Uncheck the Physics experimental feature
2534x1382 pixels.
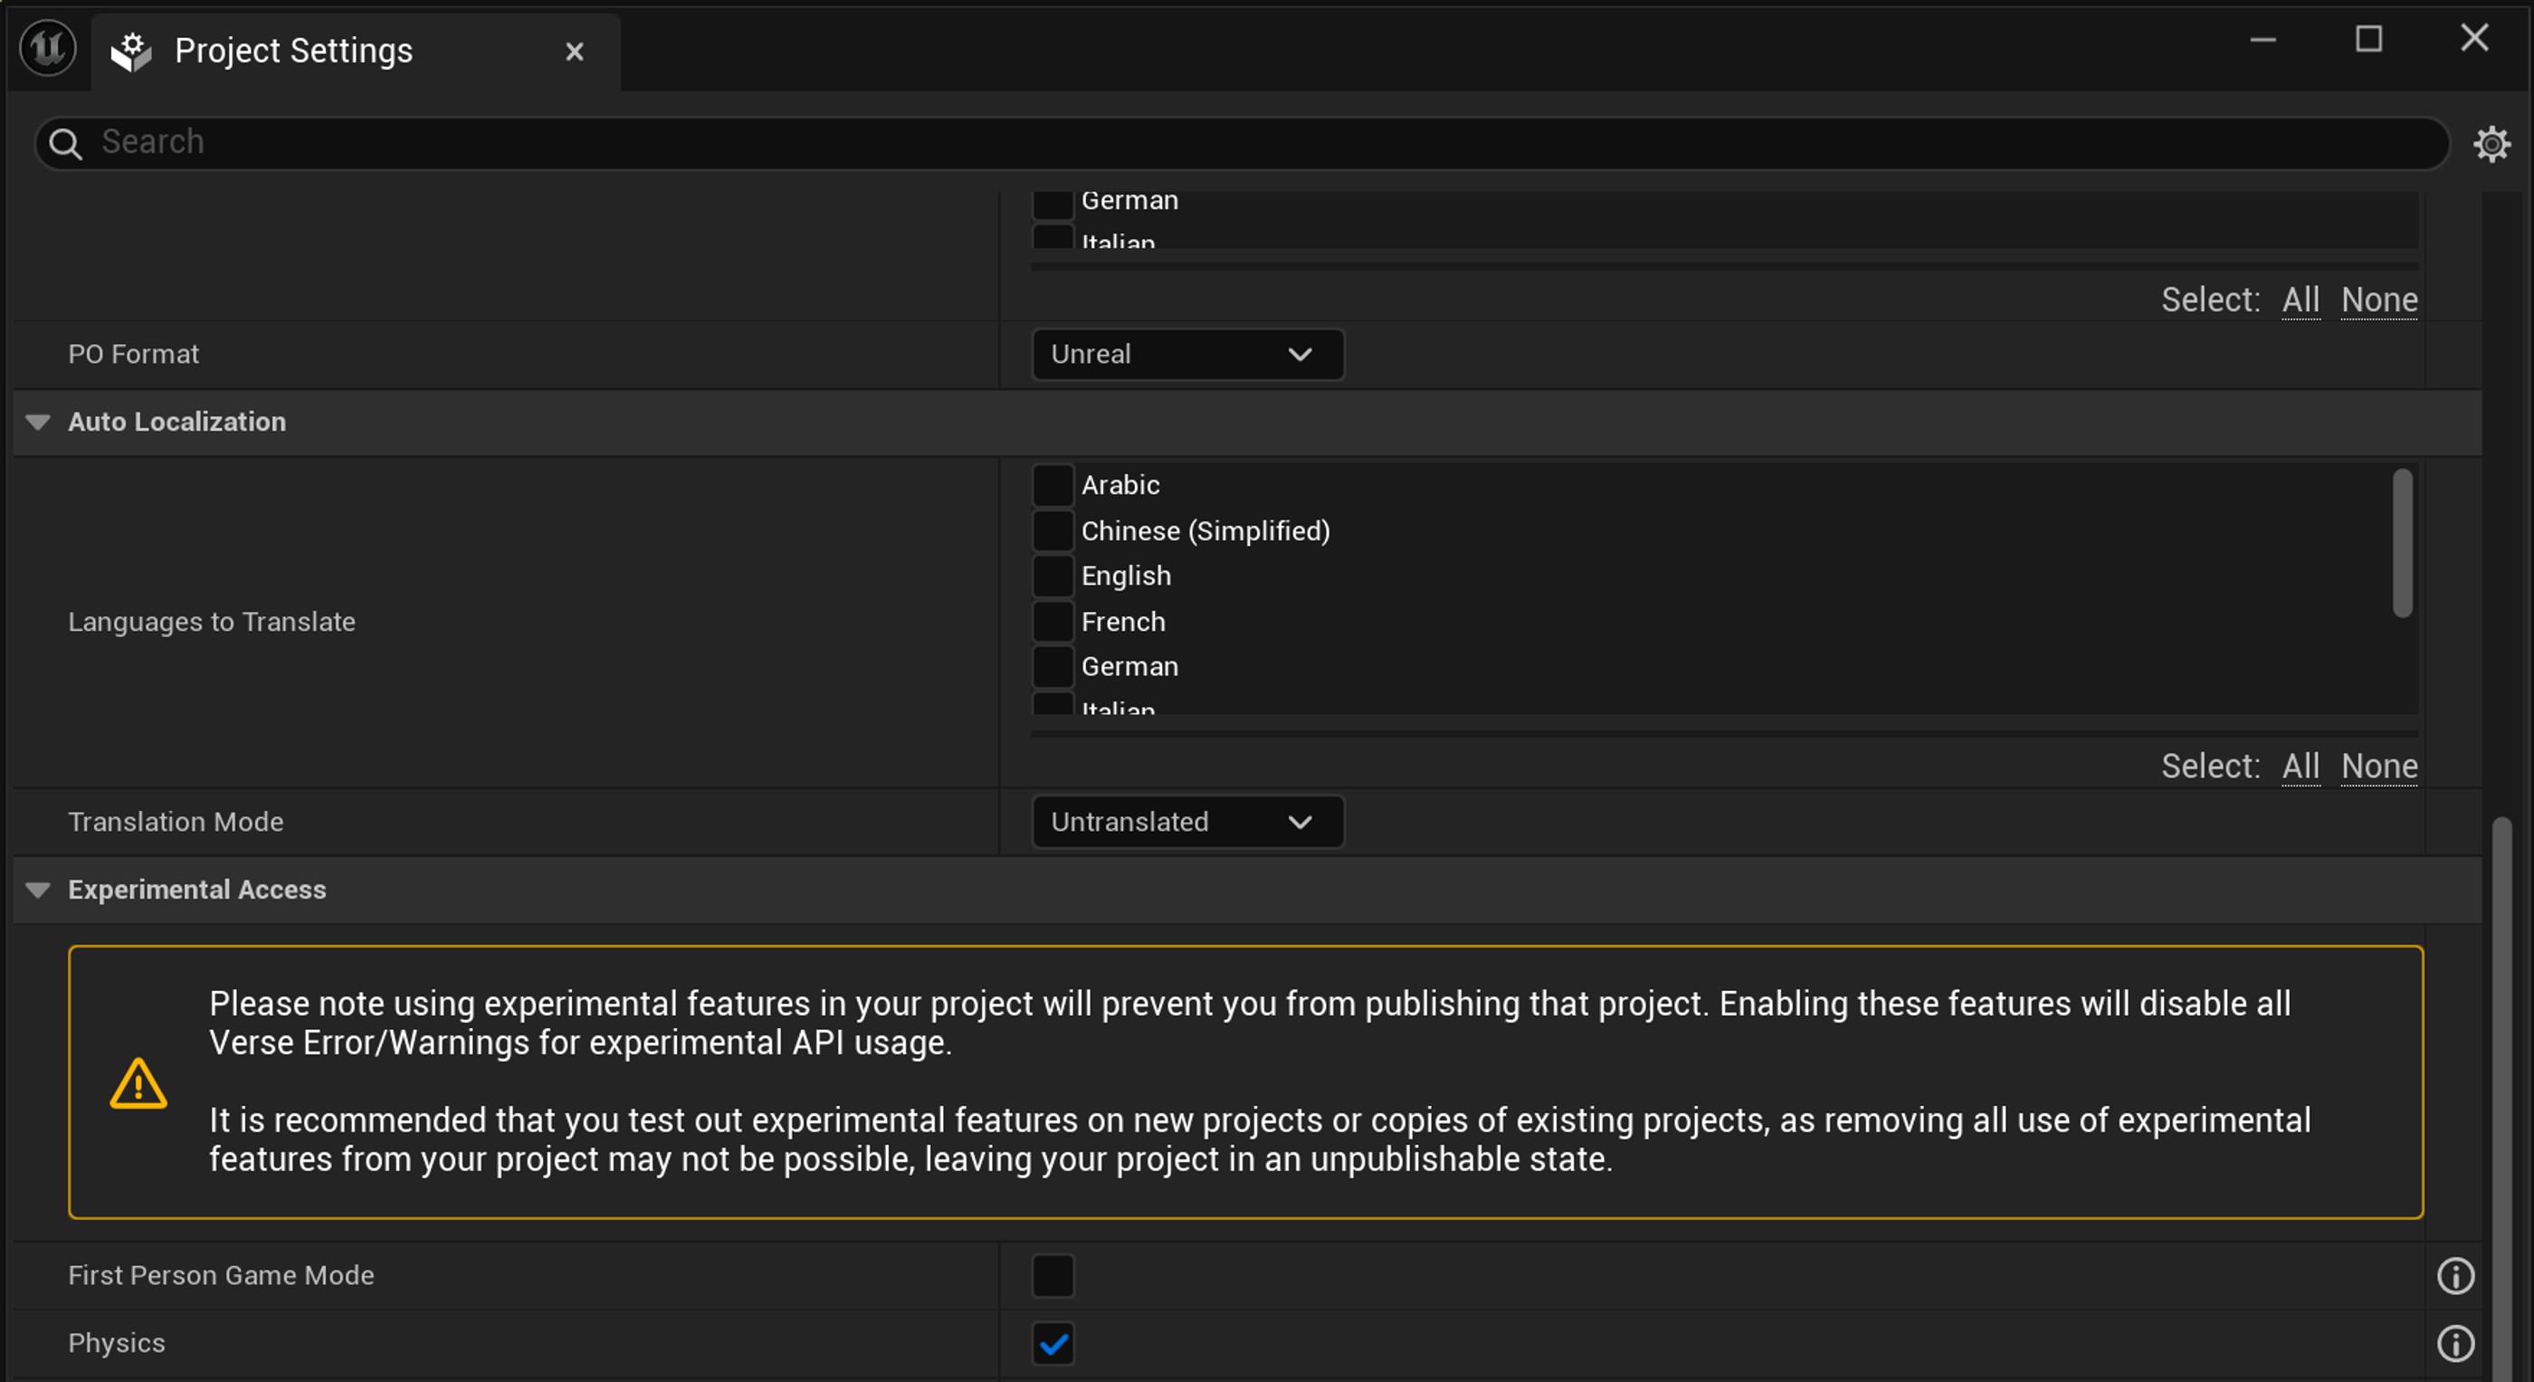(x=1053, y=1344)
